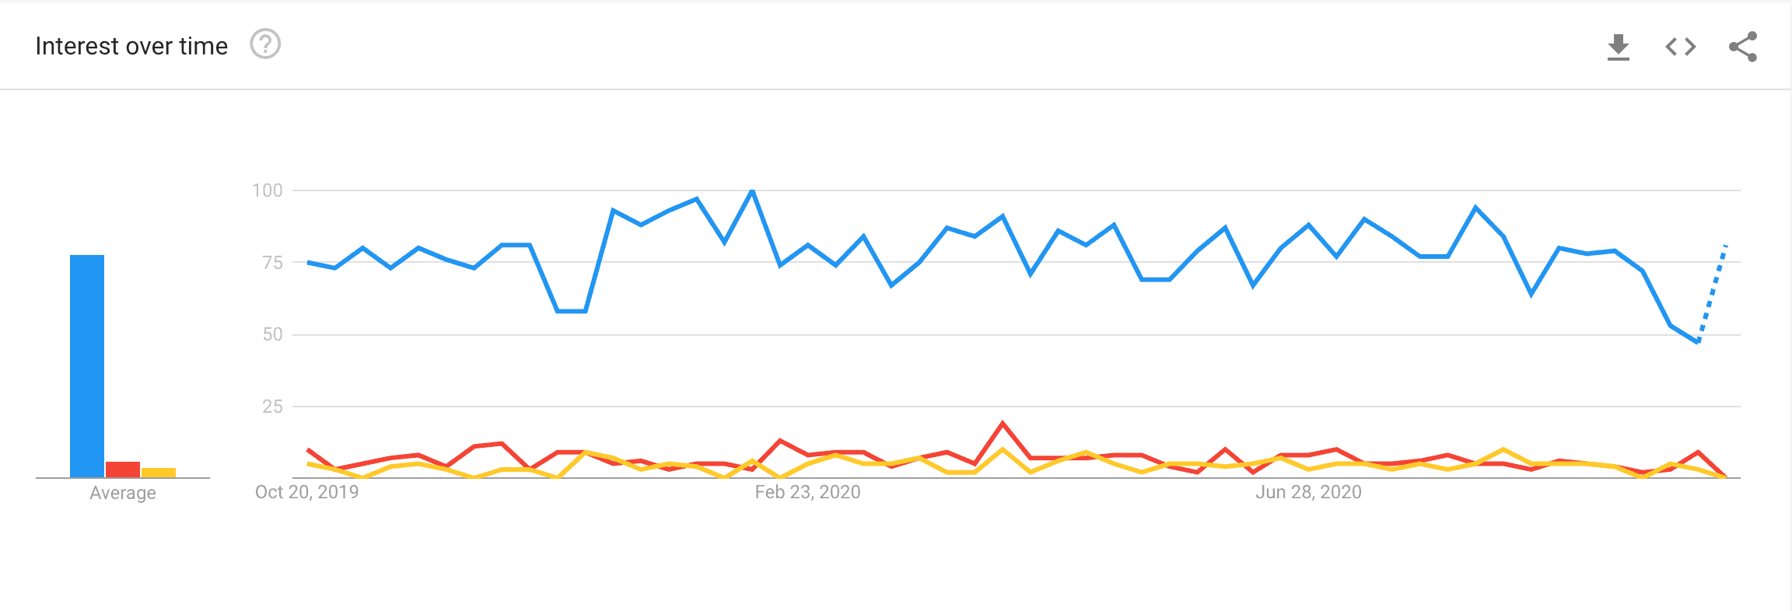Click the dotted blue forecast line segment
The image size is (1792, 611).
point(1713,293)
